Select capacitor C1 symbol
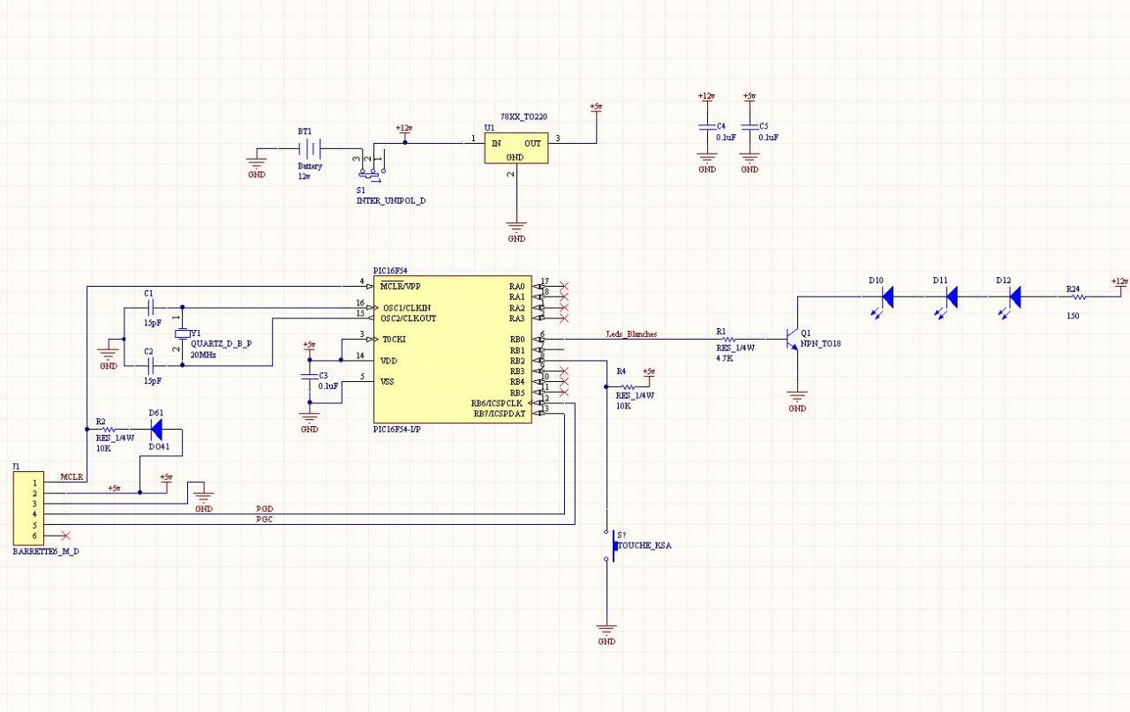Image resolution: width=1130 pixels, height=712 pixels. click(x=151, y=308)
